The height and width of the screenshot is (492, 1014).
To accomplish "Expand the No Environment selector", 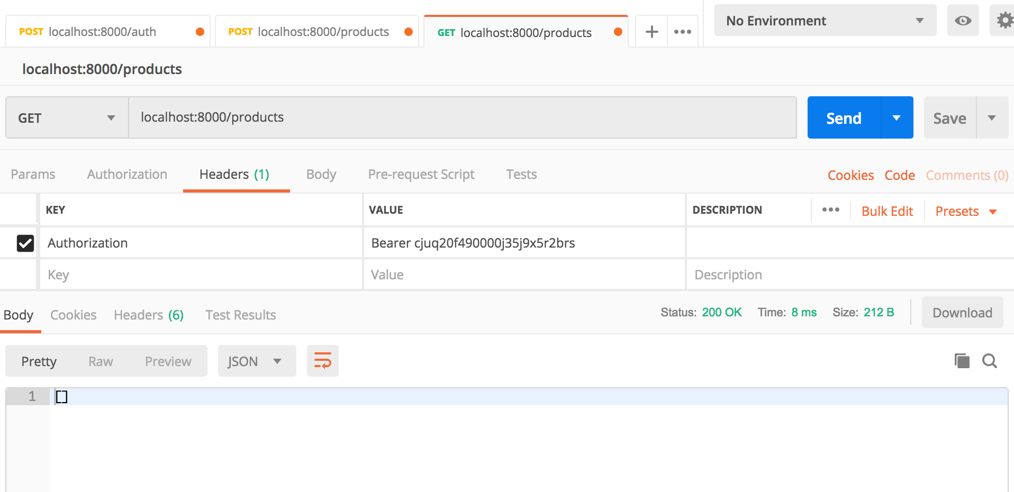I will coord(823,20).
